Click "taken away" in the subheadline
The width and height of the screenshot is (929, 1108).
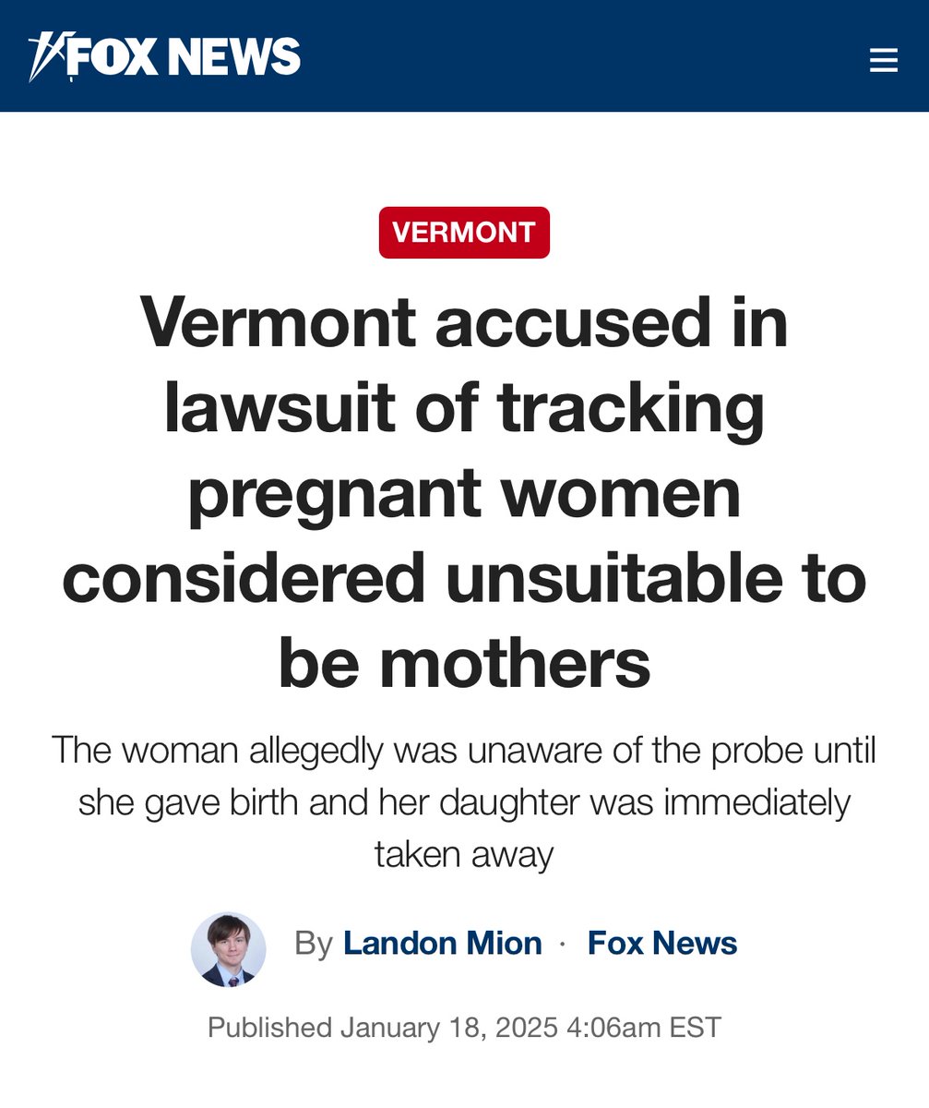(x=464, y=854)
